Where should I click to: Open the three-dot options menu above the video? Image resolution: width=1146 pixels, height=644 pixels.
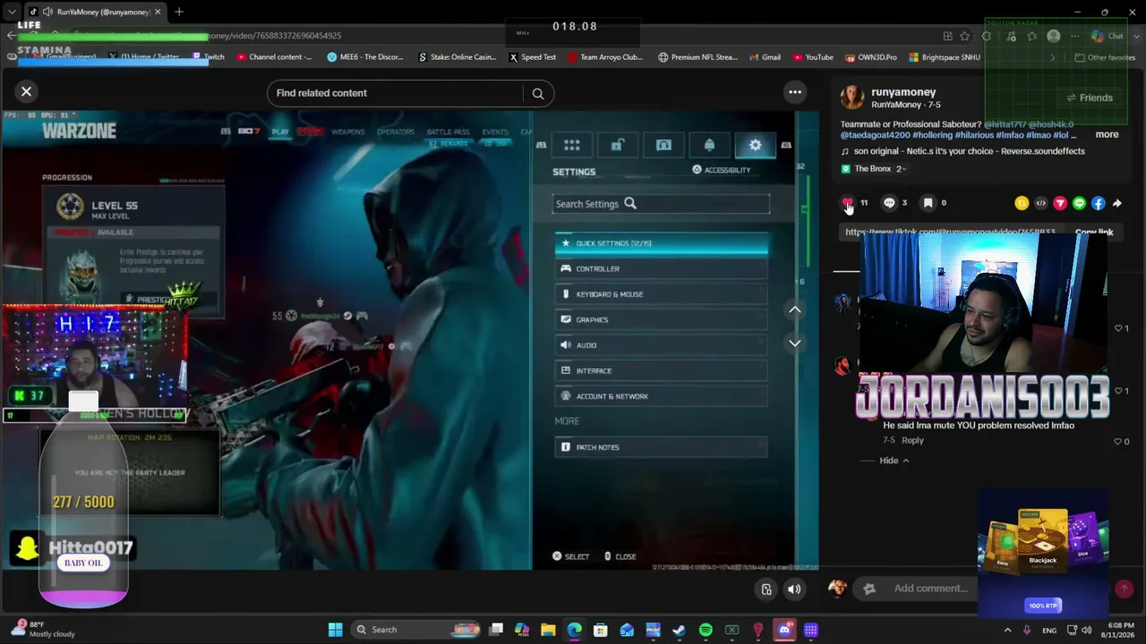[x=794, y=92]
